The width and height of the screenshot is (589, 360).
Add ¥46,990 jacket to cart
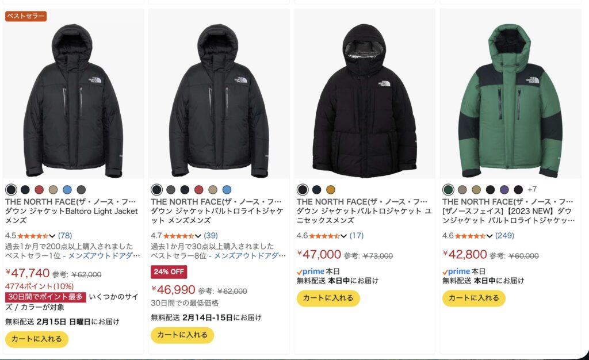182,335
